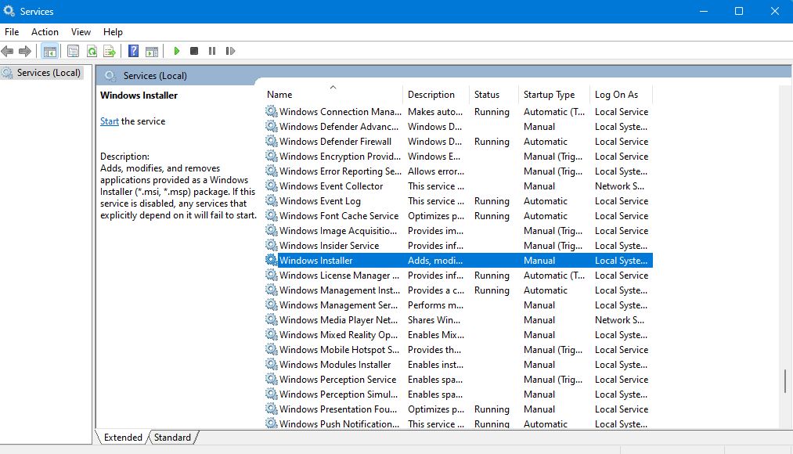Screen dimensions: 793x454
Task: Open Help using the blue question-mark icon
Action: (134, 51)
